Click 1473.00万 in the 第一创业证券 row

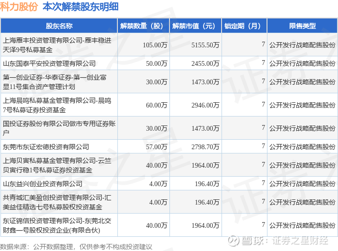[x=205, y=82]
